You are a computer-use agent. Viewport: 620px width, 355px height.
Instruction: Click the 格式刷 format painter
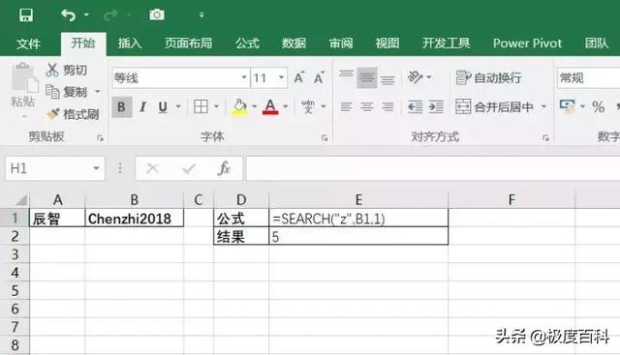click(73, 114)
